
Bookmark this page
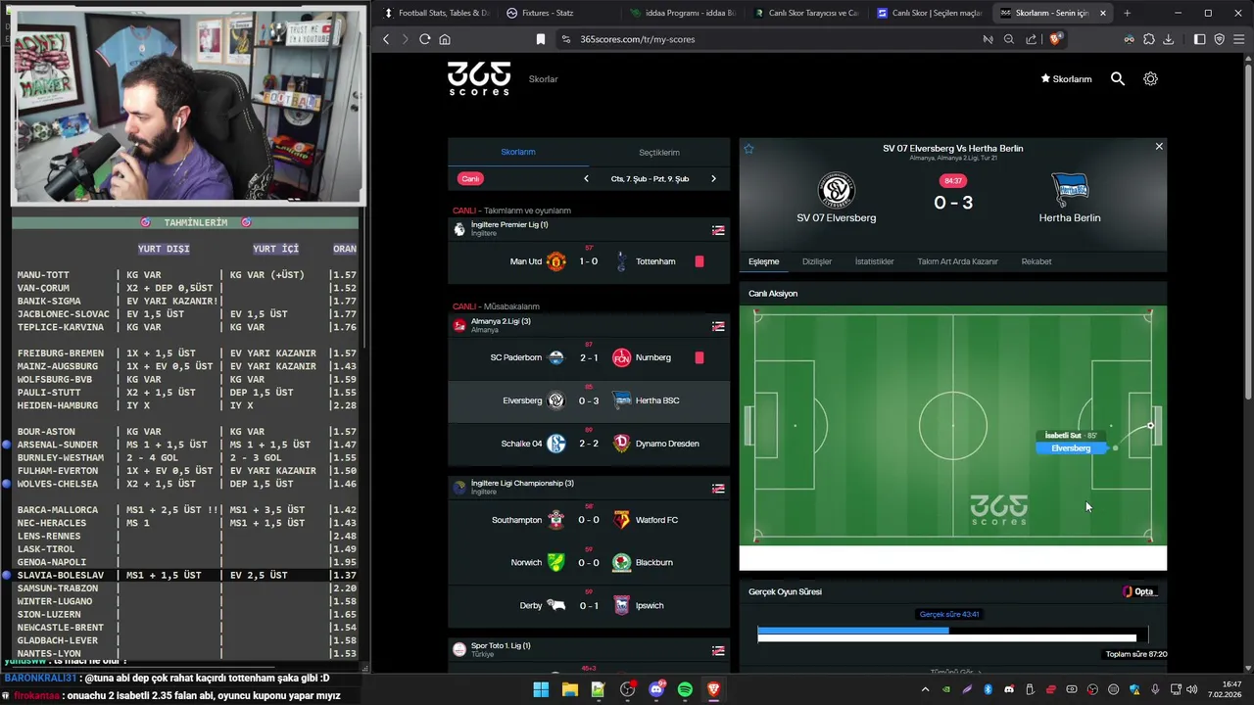[540, 39]
